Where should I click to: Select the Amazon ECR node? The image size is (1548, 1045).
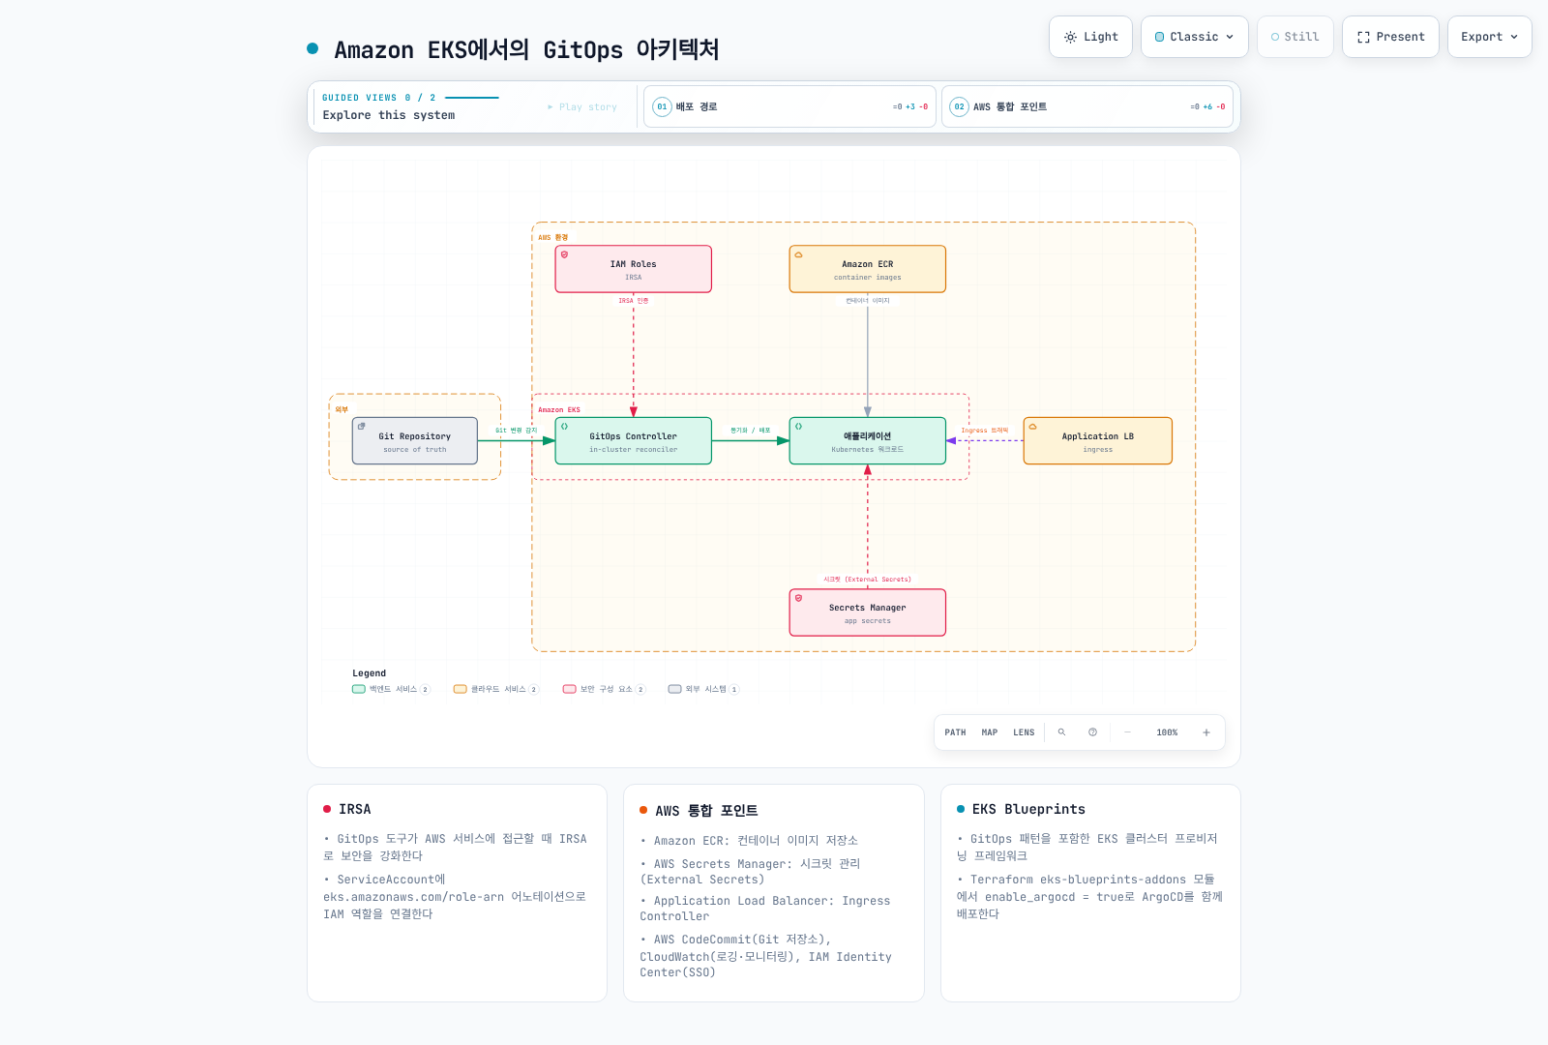[868, 269]
